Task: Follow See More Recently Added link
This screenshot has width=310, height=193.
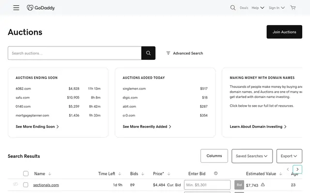Action: [x=147, y=126]
